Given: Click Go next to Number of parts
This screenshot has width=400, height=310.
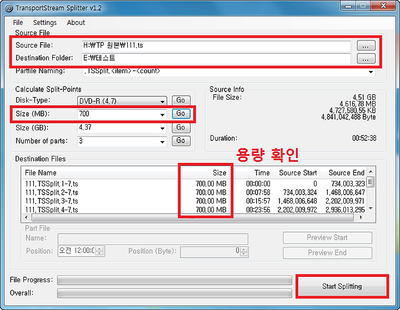Looking at the screenshot, I should pos(181,141).
